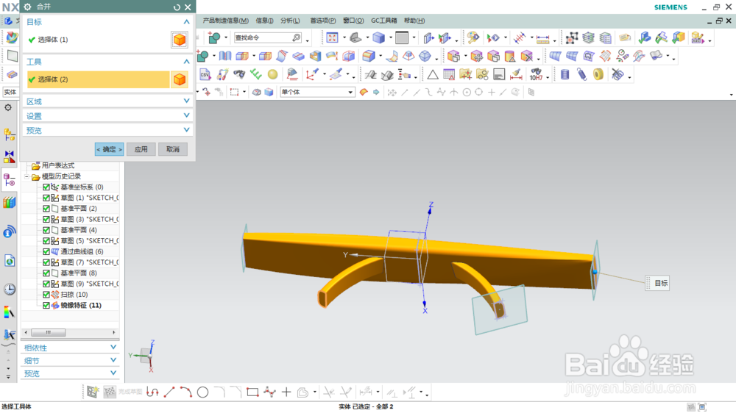The width and height of the screenshot is (736, 413).
Task: Toggle checkbox for 通过曲线组 (6)
Action: click(x=46, y=252)
